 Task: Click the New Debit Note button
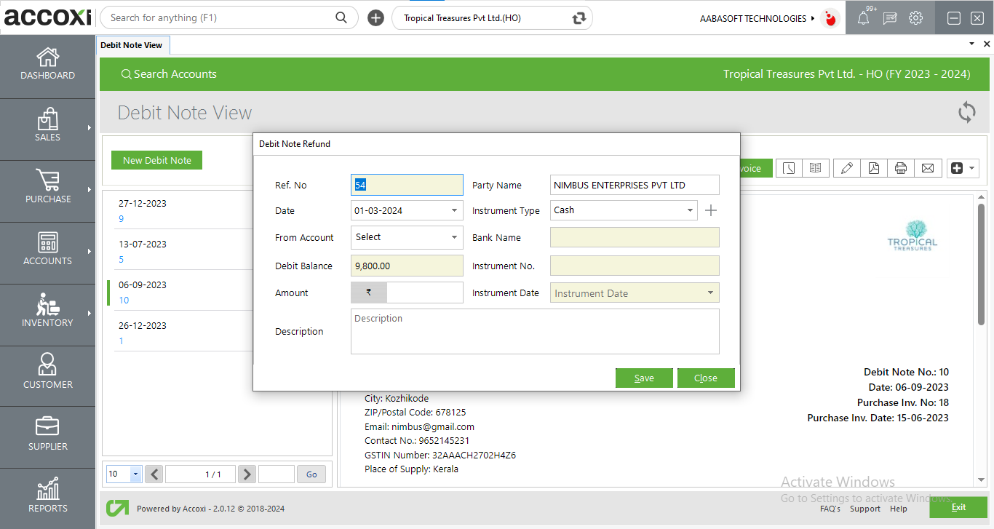tap(156, 161)
